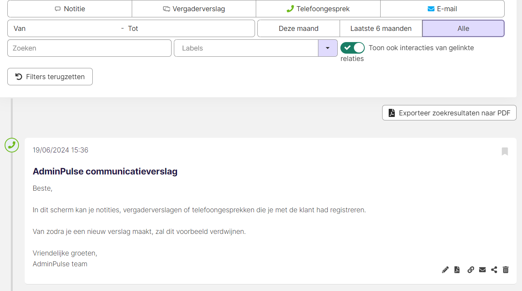Image resolution: width=522 pixels, height=291 pixels.
Task: Export this report via its PDF icon
Action: pyautogui.click(x=457, y=270)
